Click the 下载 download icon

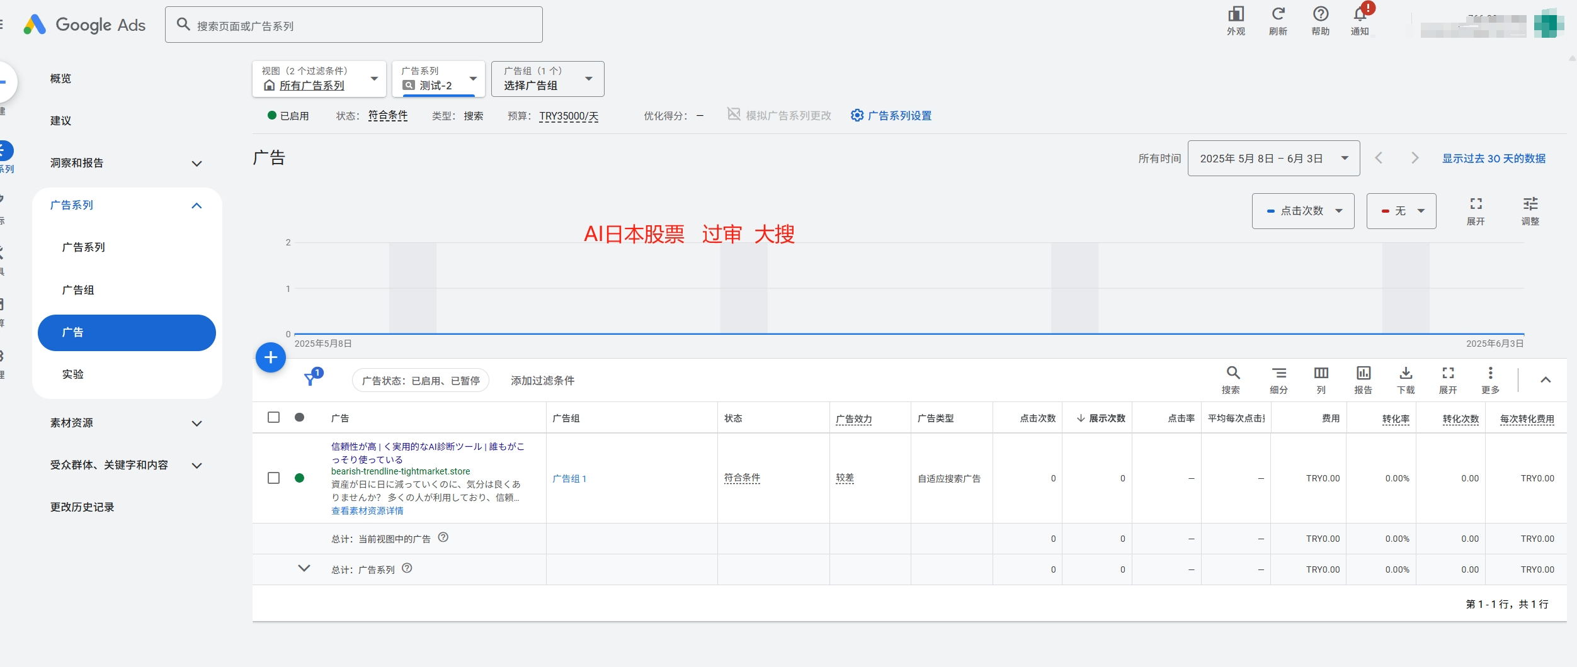[x=1406, y=380]
